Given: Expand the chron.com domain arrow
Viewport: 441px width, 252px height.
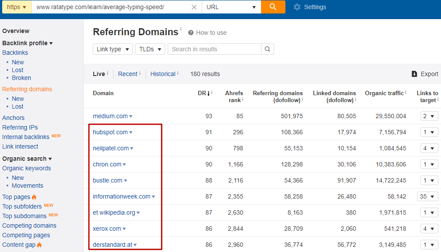Looking at the screenshot, I should coord(124,165).
